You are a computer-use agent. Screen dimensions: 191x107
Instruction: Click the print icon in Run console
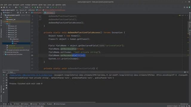[7, 85]
